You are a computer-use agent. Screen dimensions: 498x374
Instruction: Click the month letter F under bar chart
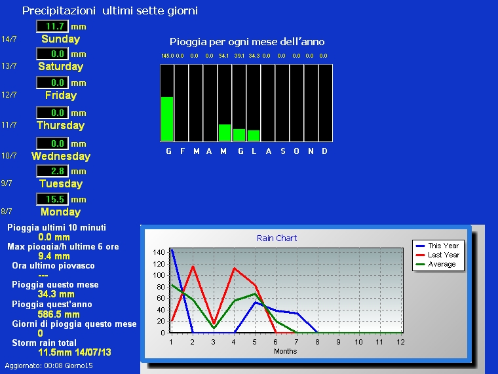tap(182, 151)
